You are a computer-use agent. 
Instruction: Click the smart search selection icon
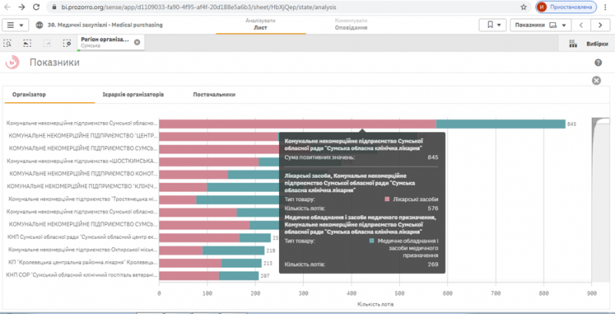click(7, 43)
